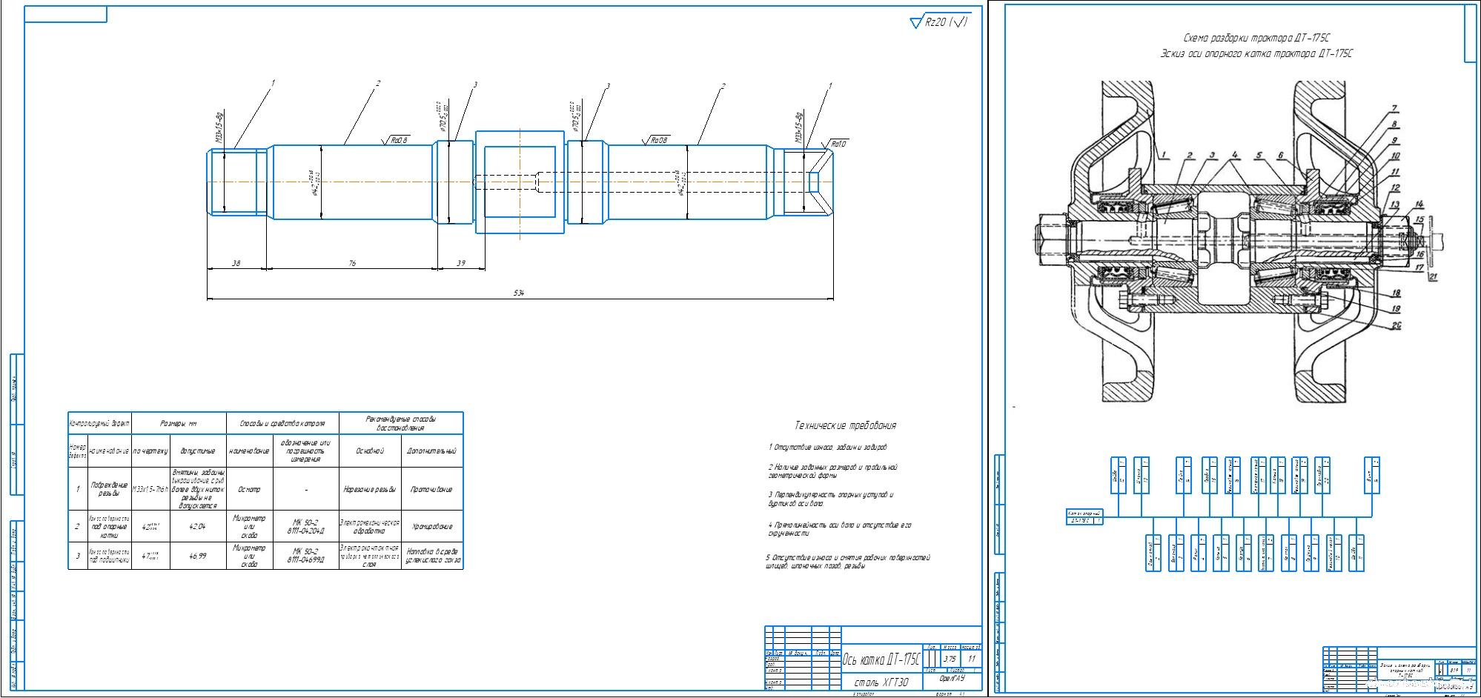Select the 76 length dimension
The height and width of the screenshot is (698, 1481).
[x=352, y=263]
